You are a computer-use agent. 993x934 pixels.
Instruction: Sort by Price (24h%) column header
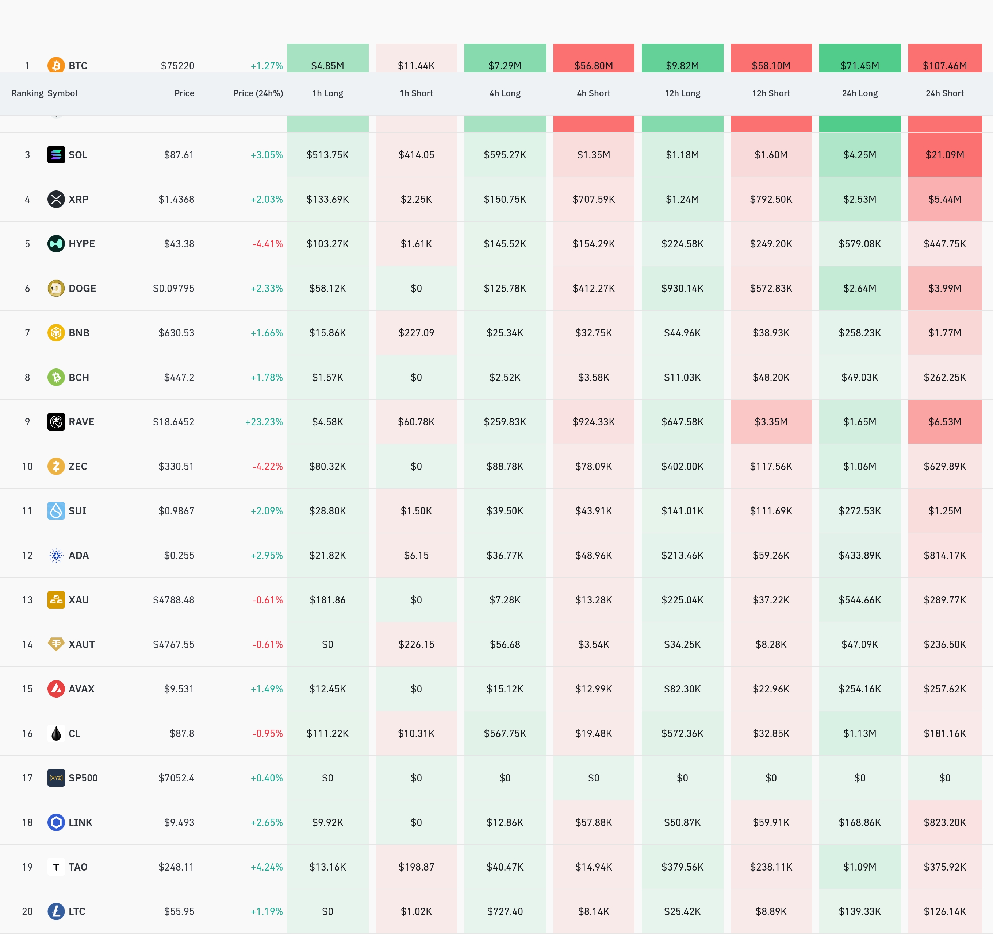pyautogui.click(x=258, y=93)
